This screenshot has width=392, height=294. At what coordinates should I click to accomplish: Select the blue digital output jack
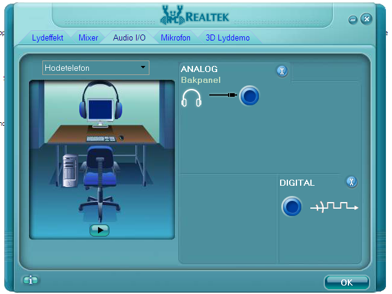click(x=291, y=207)
